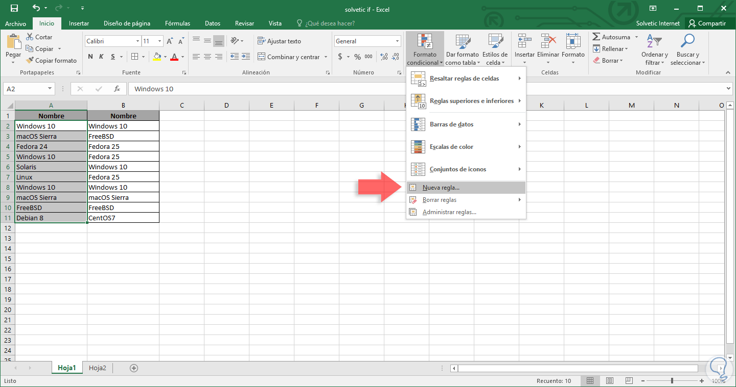Open Escalas de color submenu
Viewport: 736px width, 387px height.
[466, 147]
